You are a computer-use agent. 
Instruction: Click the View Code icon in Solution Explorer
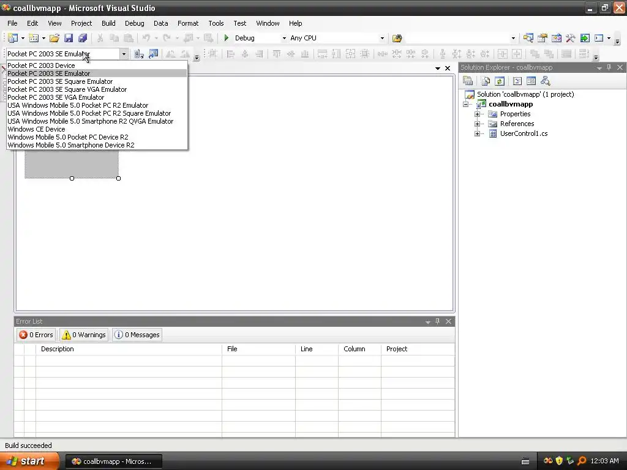(x=517, y=81)
